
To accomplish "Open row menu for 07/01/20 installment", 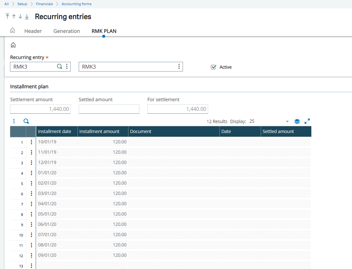I will click(x=31, y=235).
